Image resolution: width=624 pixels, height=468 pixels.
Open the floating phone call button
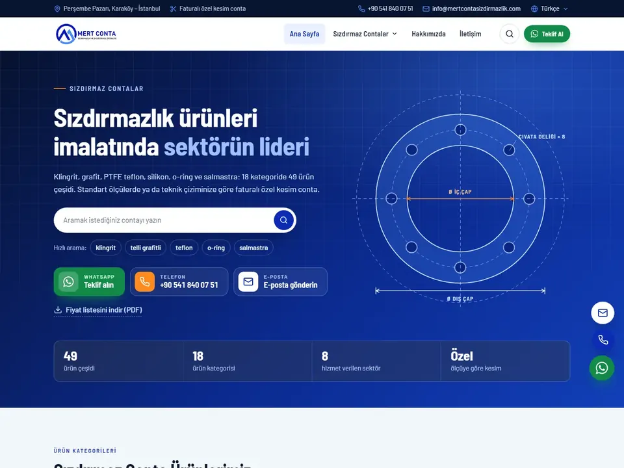tap(603, 339)
